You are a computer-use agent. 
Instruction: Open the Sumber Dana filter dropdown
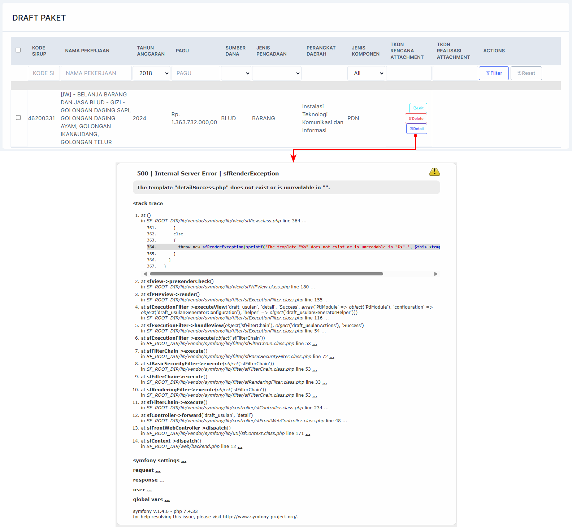[x=236, y=73]
